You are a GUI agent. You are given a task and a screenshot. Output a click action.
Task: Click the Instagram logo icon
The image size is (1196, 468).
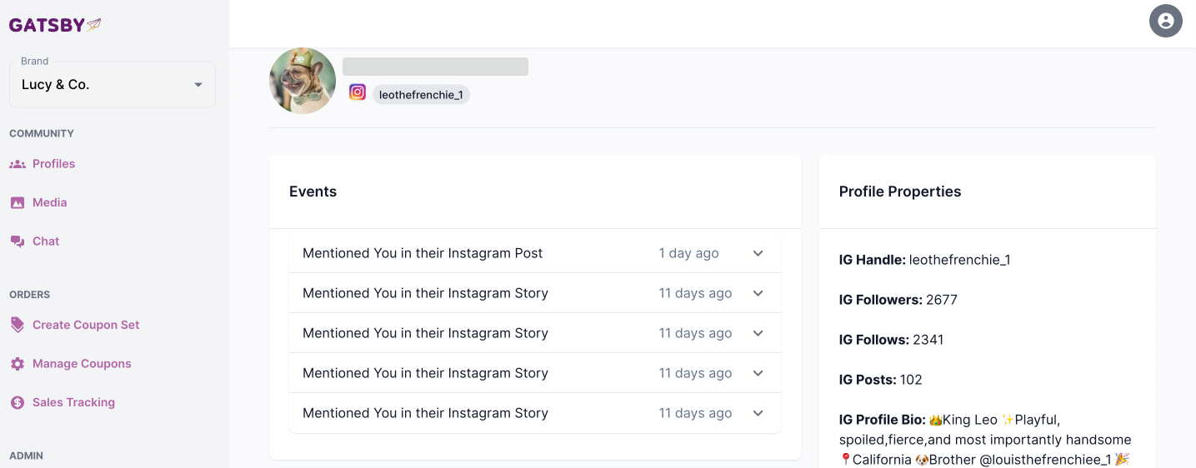pos(358,92)
